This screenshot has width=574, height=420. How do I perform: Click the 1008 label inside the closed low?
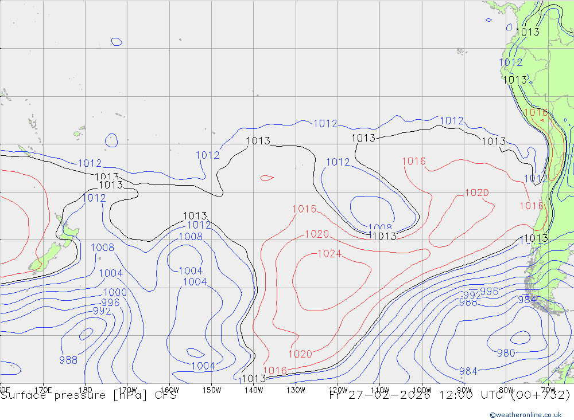coord(379,228)
